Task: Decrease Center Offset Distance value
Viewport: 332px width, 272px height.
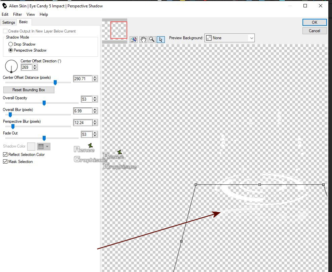Action: click(95, 80)
